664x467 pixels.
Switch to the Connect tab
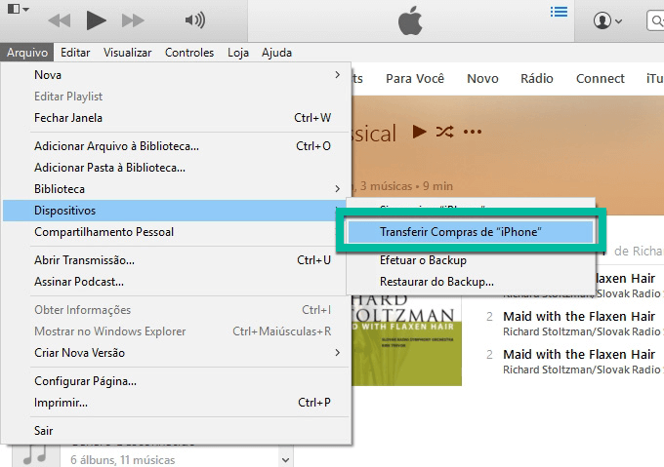(601, 79)
